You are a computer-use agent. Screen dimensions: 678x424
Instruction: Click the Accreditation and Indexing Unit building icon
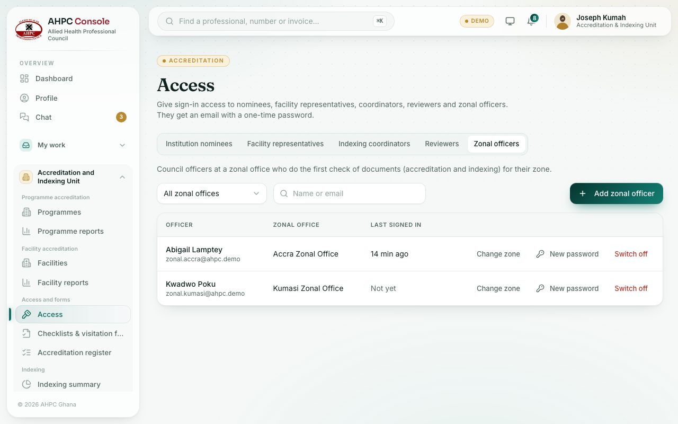tap(26, 177)
